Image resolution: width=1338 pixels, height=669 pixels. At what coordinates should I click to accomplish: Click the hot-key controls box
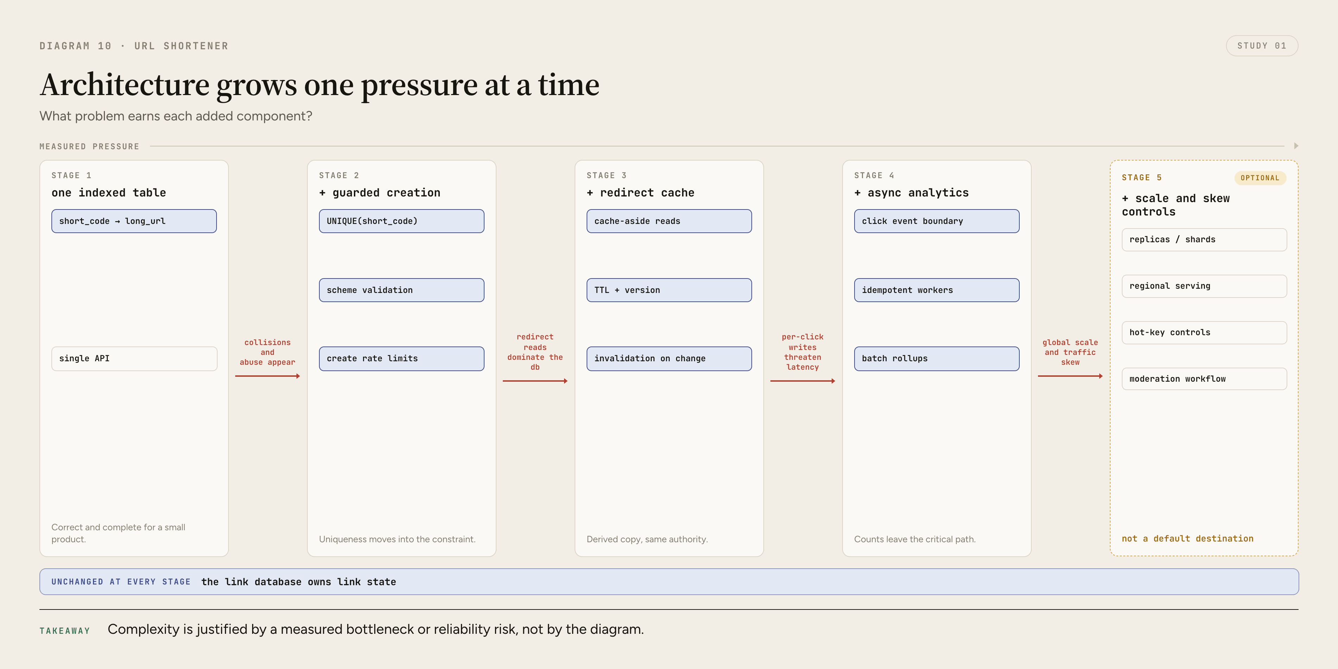click(x=1204, y=332)
